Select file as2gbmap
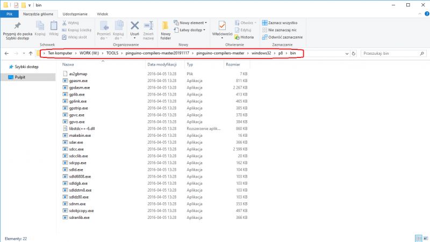Image resolution: width=430 pixels, height=242 pixels. 78,74
